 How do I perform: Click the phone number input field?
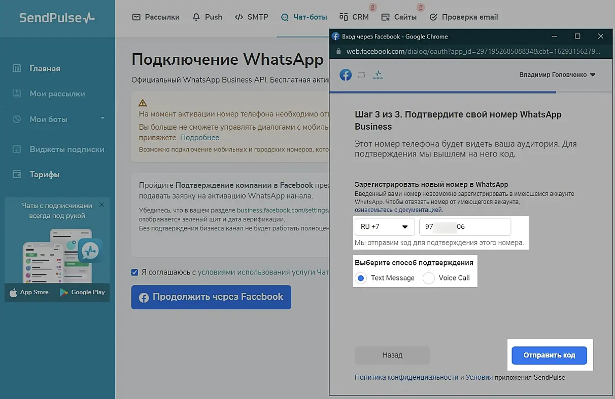click(x=465, y=227)
